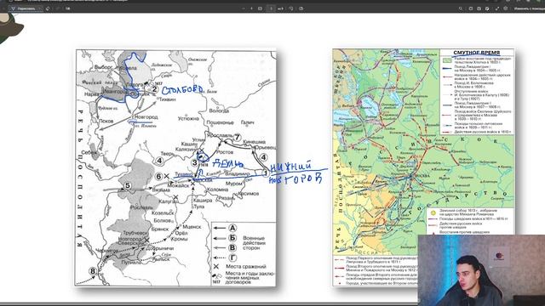Click the save icon in PDF toolbar
This screenshot has width=545, height=306.
479,8
